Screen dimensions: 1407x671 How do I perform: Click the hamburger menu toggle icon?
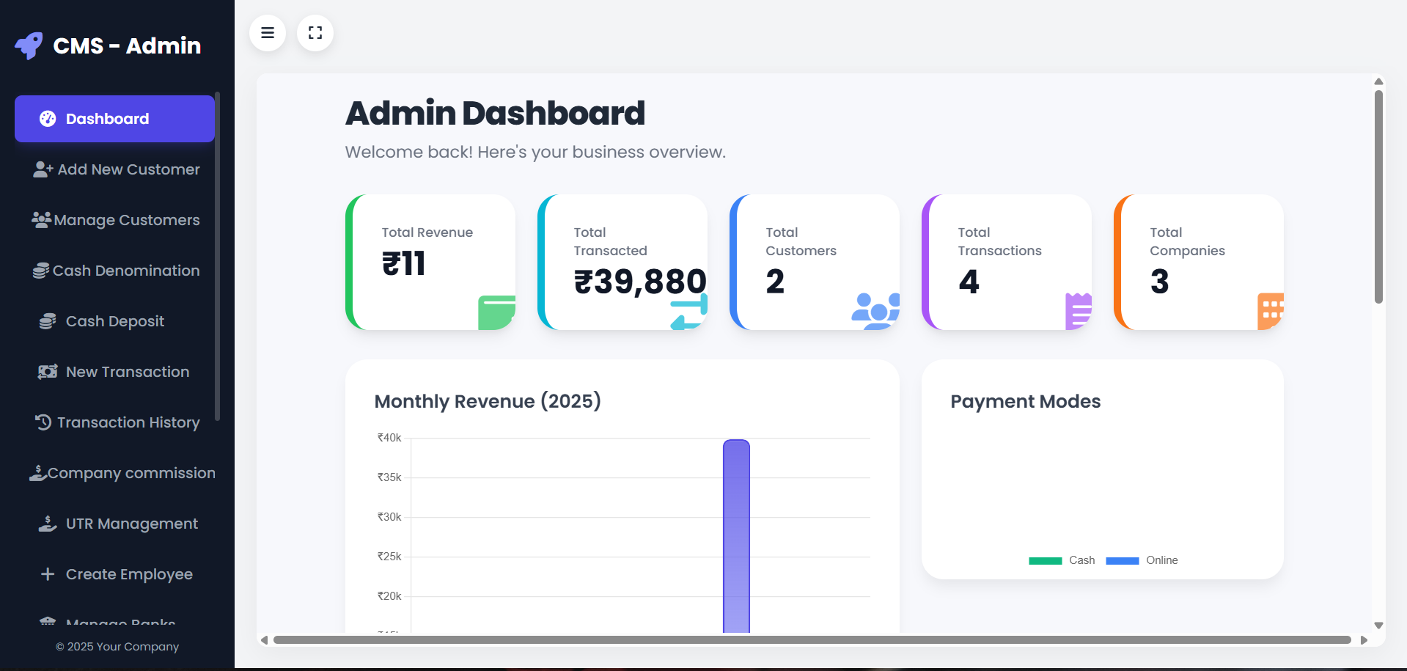click(268, 33)
